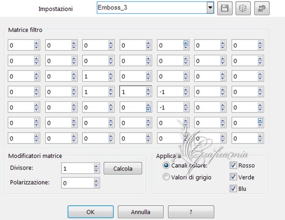The width and height of the screenshot is (285, 220).
Task: Open help with the question mark button
Action: pos(191,212)
